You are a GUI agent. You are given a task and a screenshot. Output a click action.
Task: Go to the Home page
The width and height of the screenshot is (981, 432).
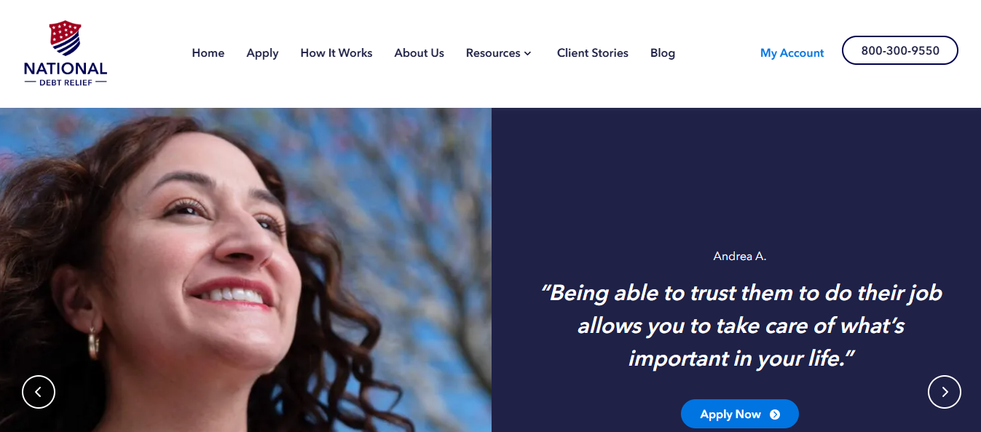(x=208, y=53)
